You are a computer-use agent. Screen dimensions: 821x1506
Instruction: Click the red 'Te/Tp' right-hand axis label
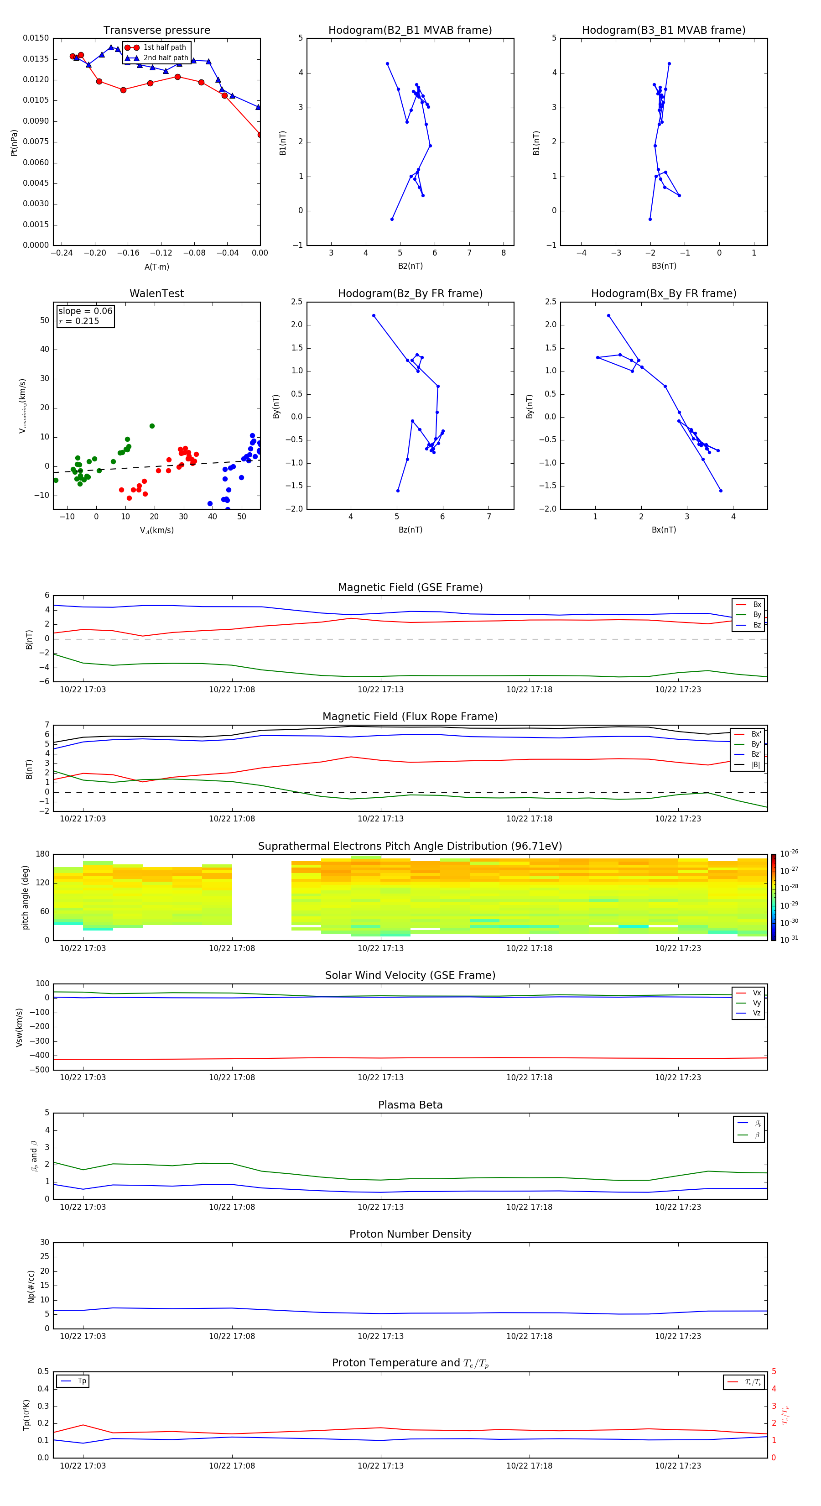pyautogui.click(x=785, y=1415)
